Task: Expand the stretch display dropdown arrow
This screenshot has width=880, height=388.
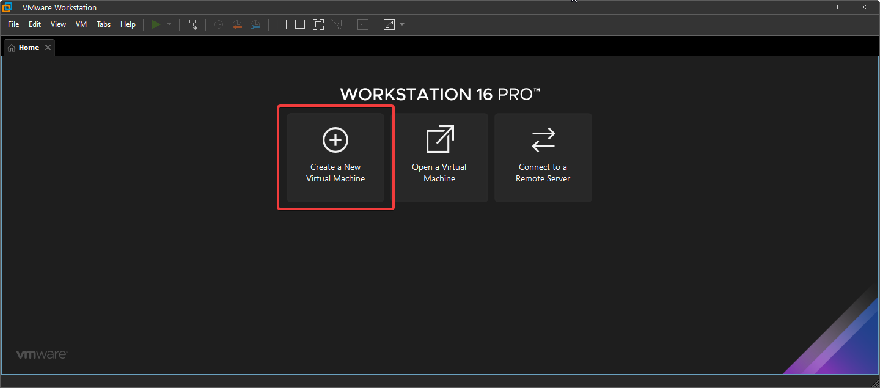Action: coord(402,24)
